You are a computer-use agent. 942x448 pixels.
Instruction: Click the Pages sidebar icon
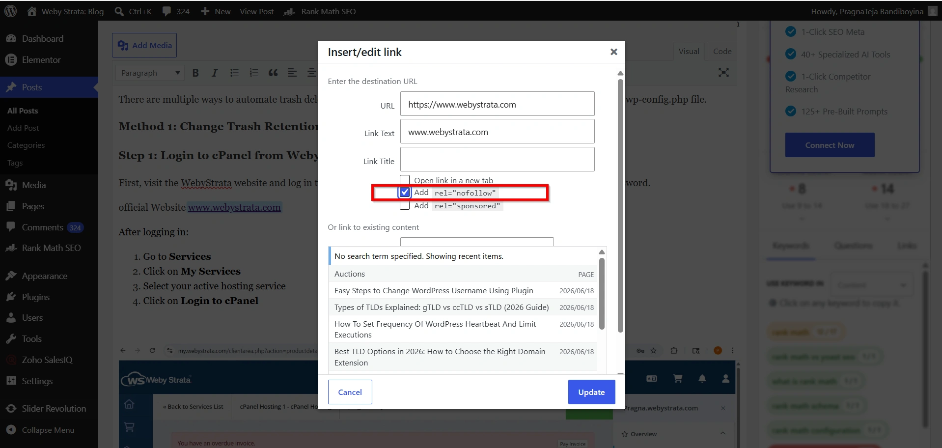pos(11,206)
